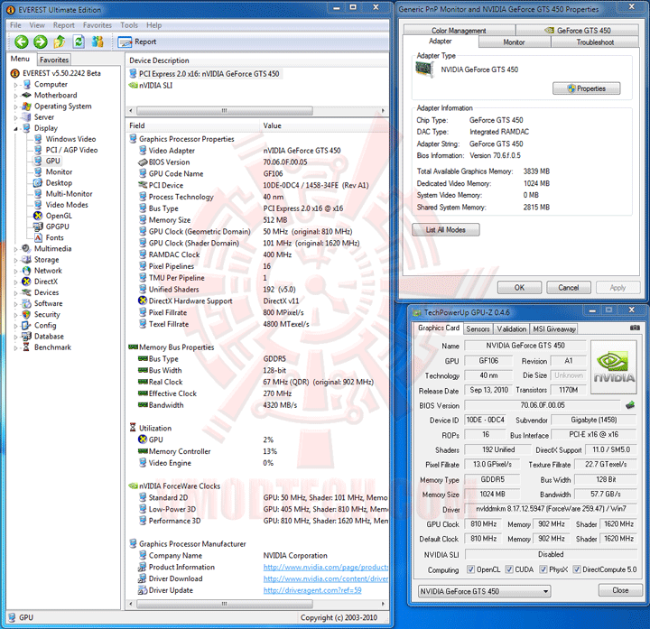650x629 pixels.
Task: Select PCI / AGP Video tree item
Action: [x=66, y=150]
